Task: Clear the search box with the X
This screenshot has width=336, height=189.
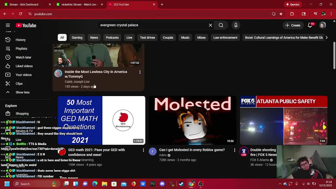Action: 211,25
